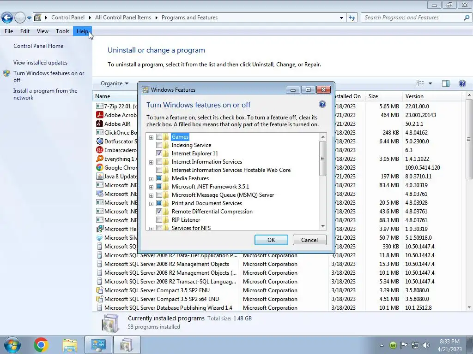
Task: Toggle Microsoft .NET Framework 3.5.1 checkbox
Action: tap(159, 187)
